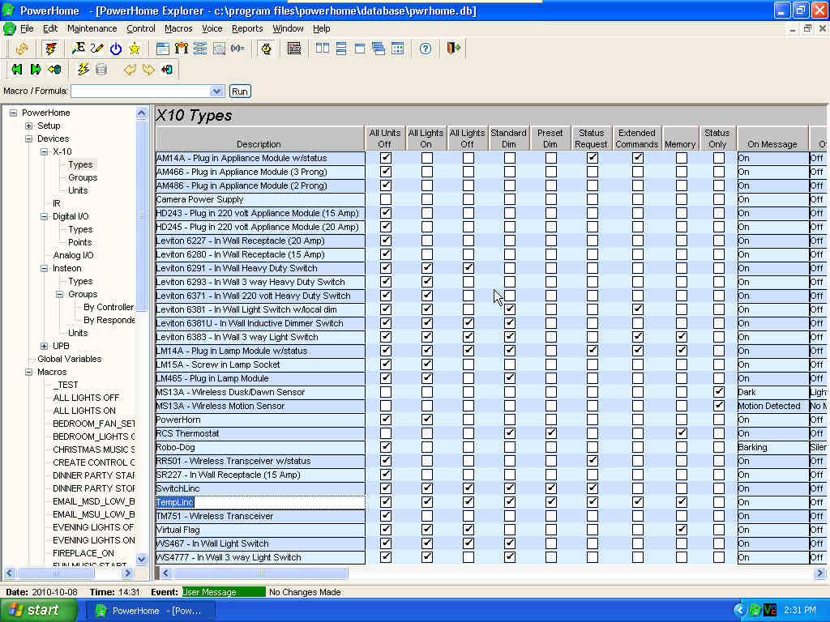Image resolution: width=830 pixels, height=622 pixels.
Task: Open the Maintenance menu
Action: click(x=92, y=28)
